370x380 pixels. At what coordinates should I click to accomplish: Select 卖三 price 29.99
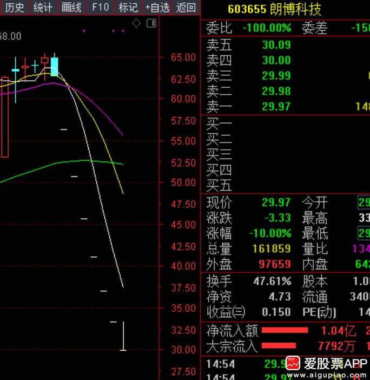point(276,76)
